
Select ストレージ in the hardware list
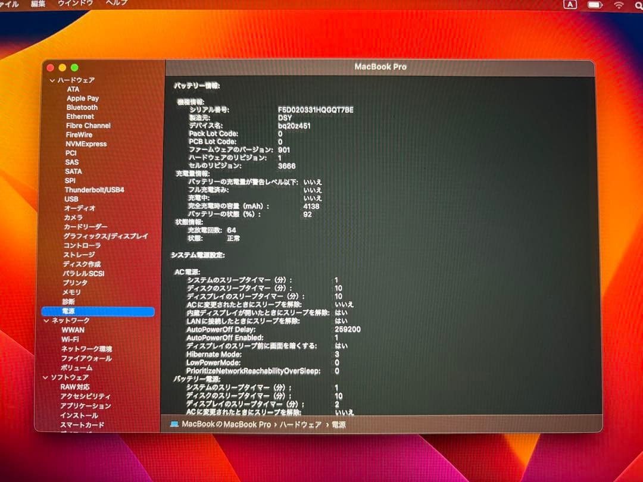click(x=79, y=255)
